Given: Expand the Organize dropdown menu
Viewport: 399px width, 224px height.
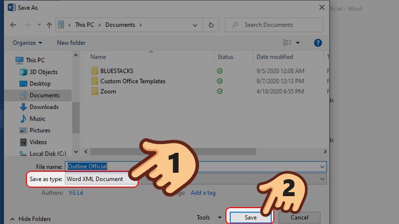Looking at the screenshot, I should 27,43.
